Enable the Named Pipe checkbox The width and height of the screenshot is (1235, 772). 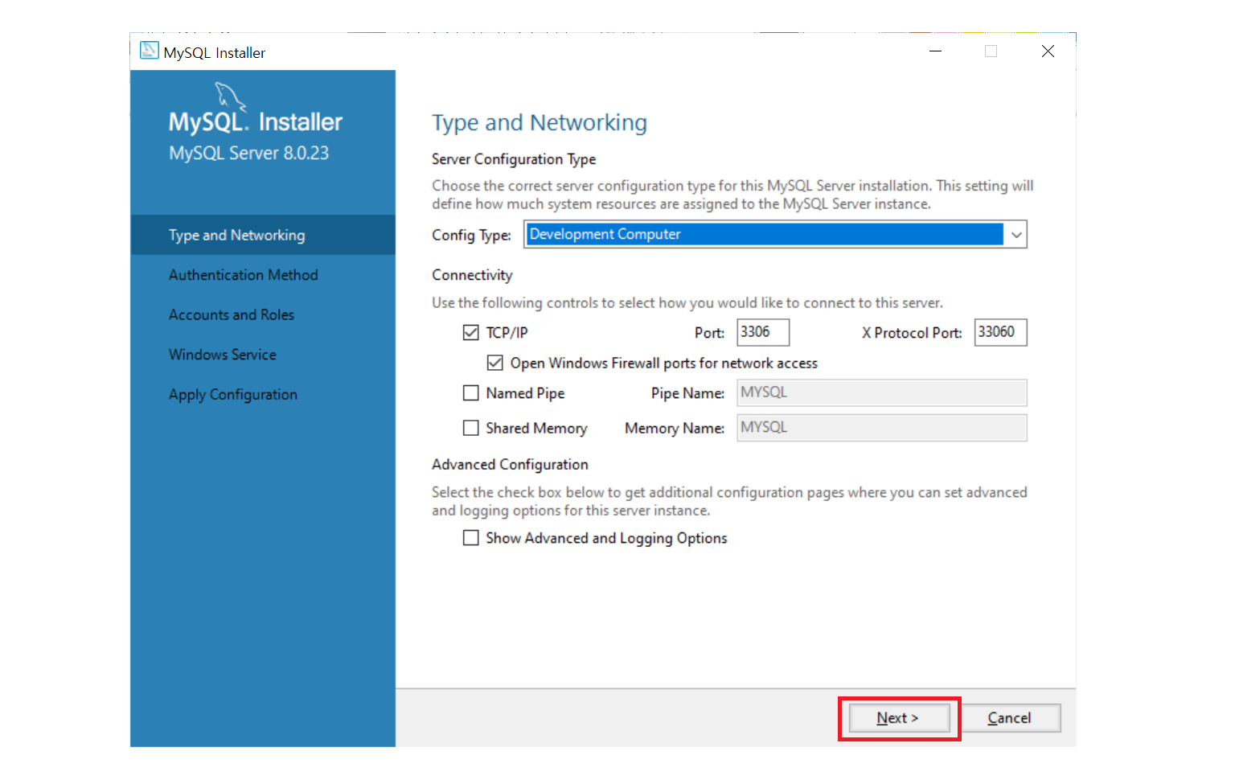[471, 392]
